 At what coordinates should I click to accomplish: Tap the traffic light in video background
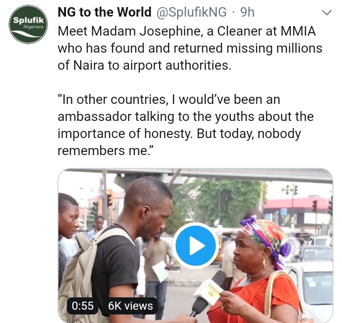(x=313, y=206)
